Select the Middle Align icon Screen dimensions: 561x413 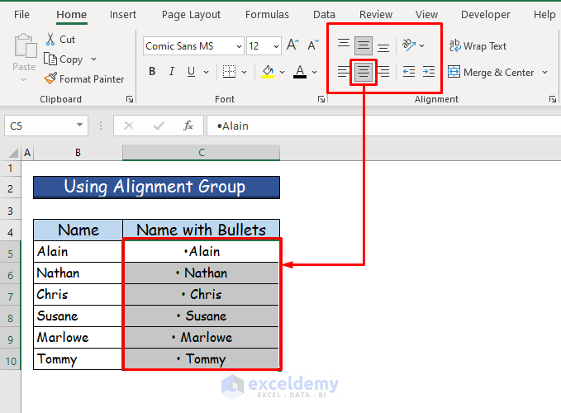364,45
